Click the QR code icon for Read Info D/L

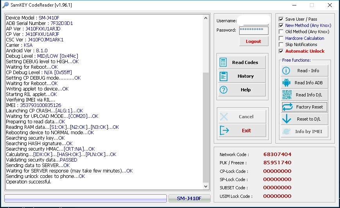coord(287,94)
